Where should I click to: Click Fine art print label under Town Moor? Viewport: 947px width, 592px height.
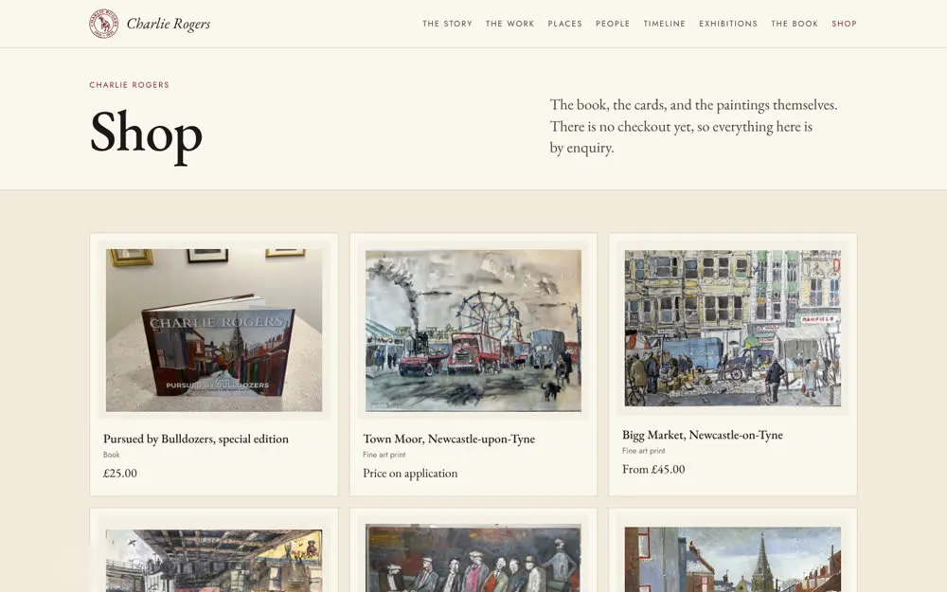pos(384,455)
